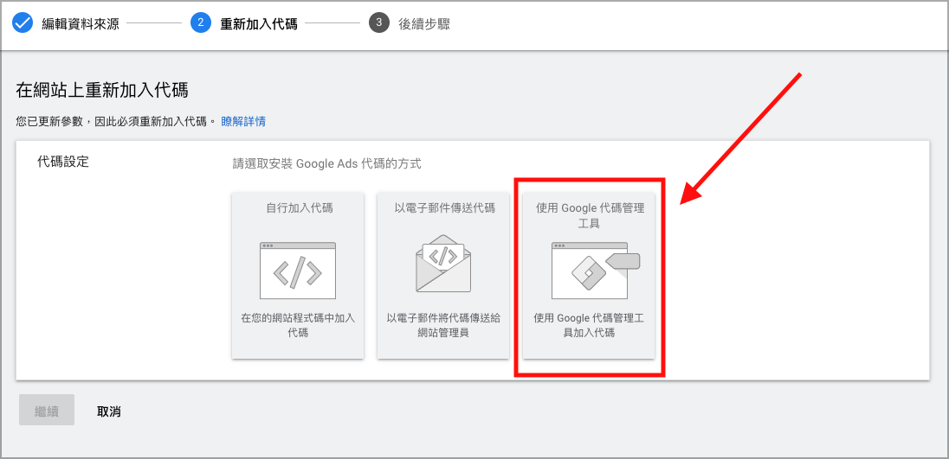Screen dimensions: 949x459
Task: Click 使用 Google 代碼管理工具加入代碼 description
Action: [x=589, y=325]
